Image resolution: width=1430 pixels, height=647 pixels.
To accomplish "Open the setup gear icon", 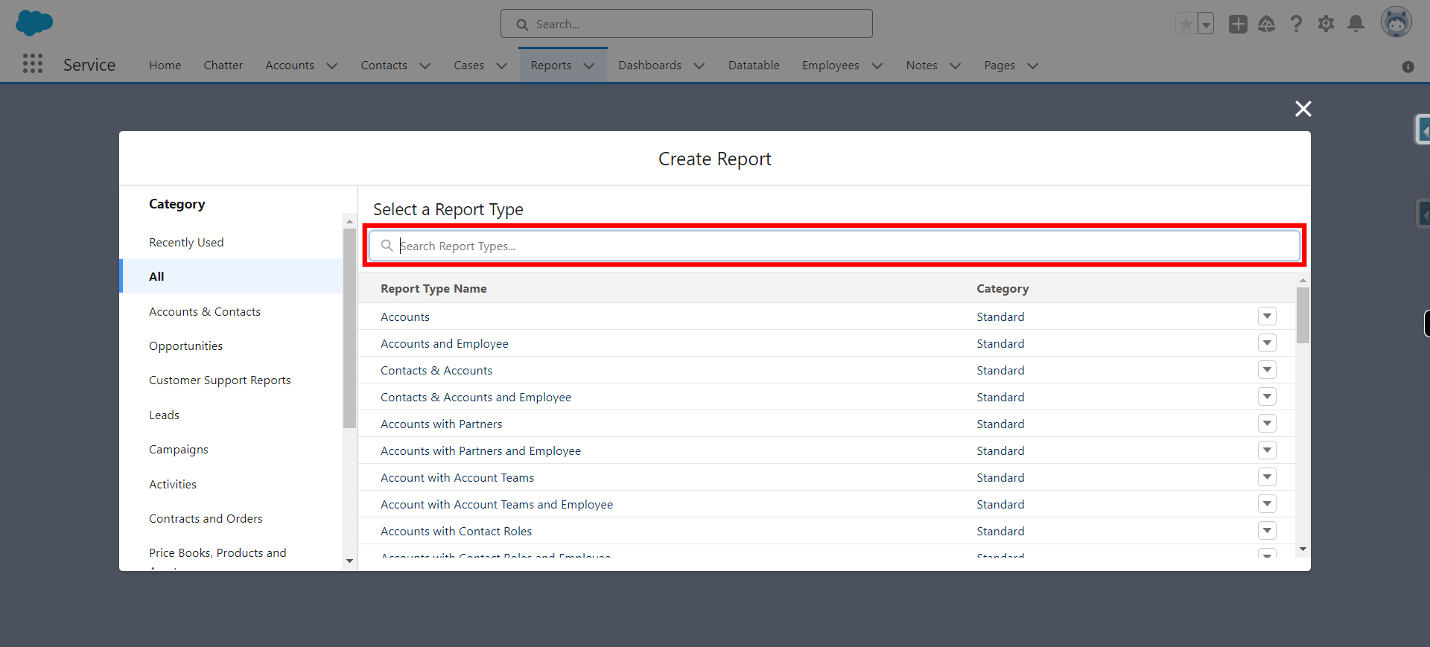I will click(1326, 24).
